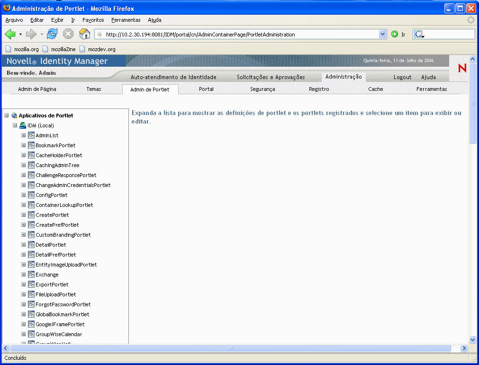Click the vertical scrollbar down arrow
479x365 pixels.
(x=472, y=339)
